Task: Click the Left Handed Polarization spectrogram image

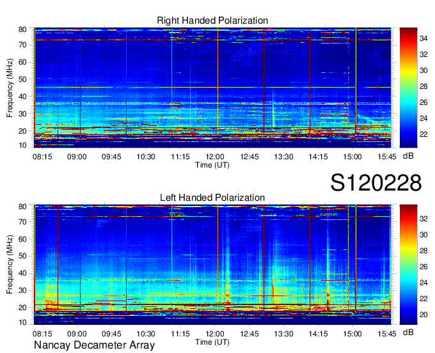Action: click(212, 265)
